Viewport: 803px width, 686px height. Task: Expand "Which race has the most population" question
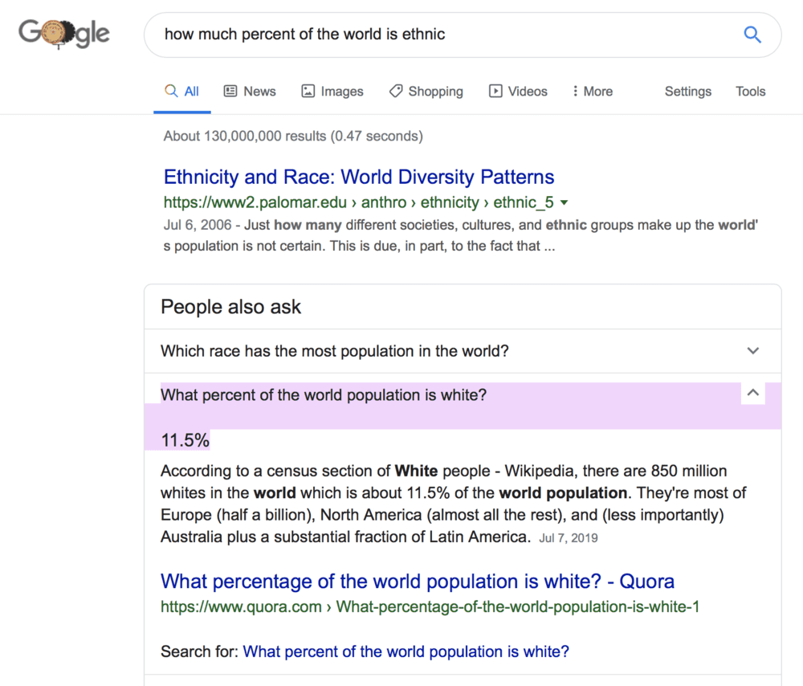(753, 351)
